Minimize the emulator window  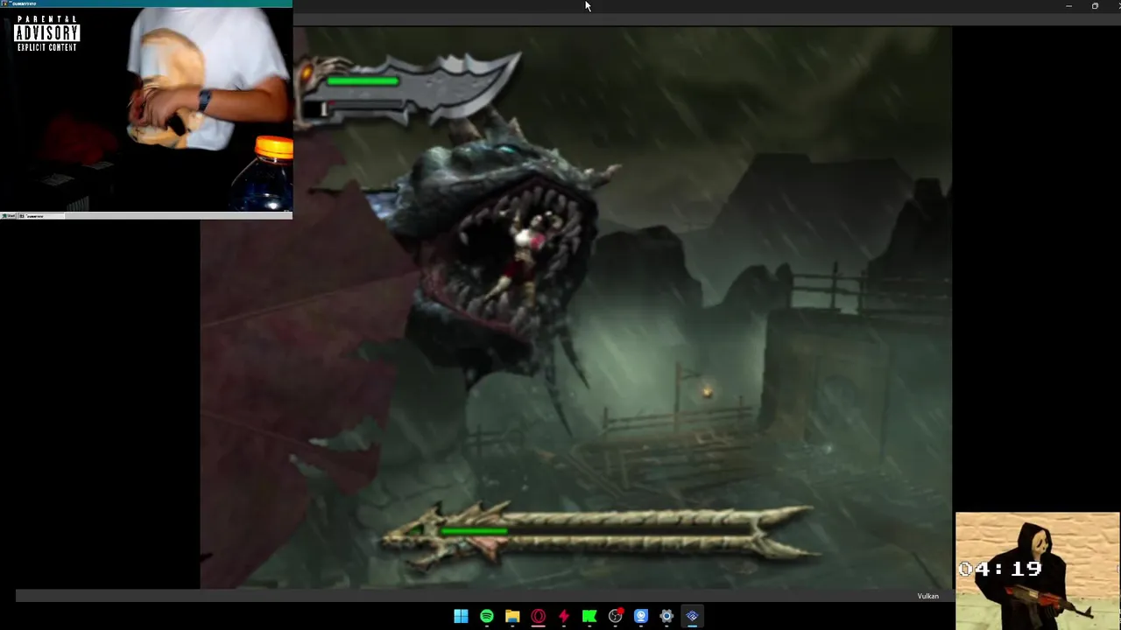point(1068,6)
